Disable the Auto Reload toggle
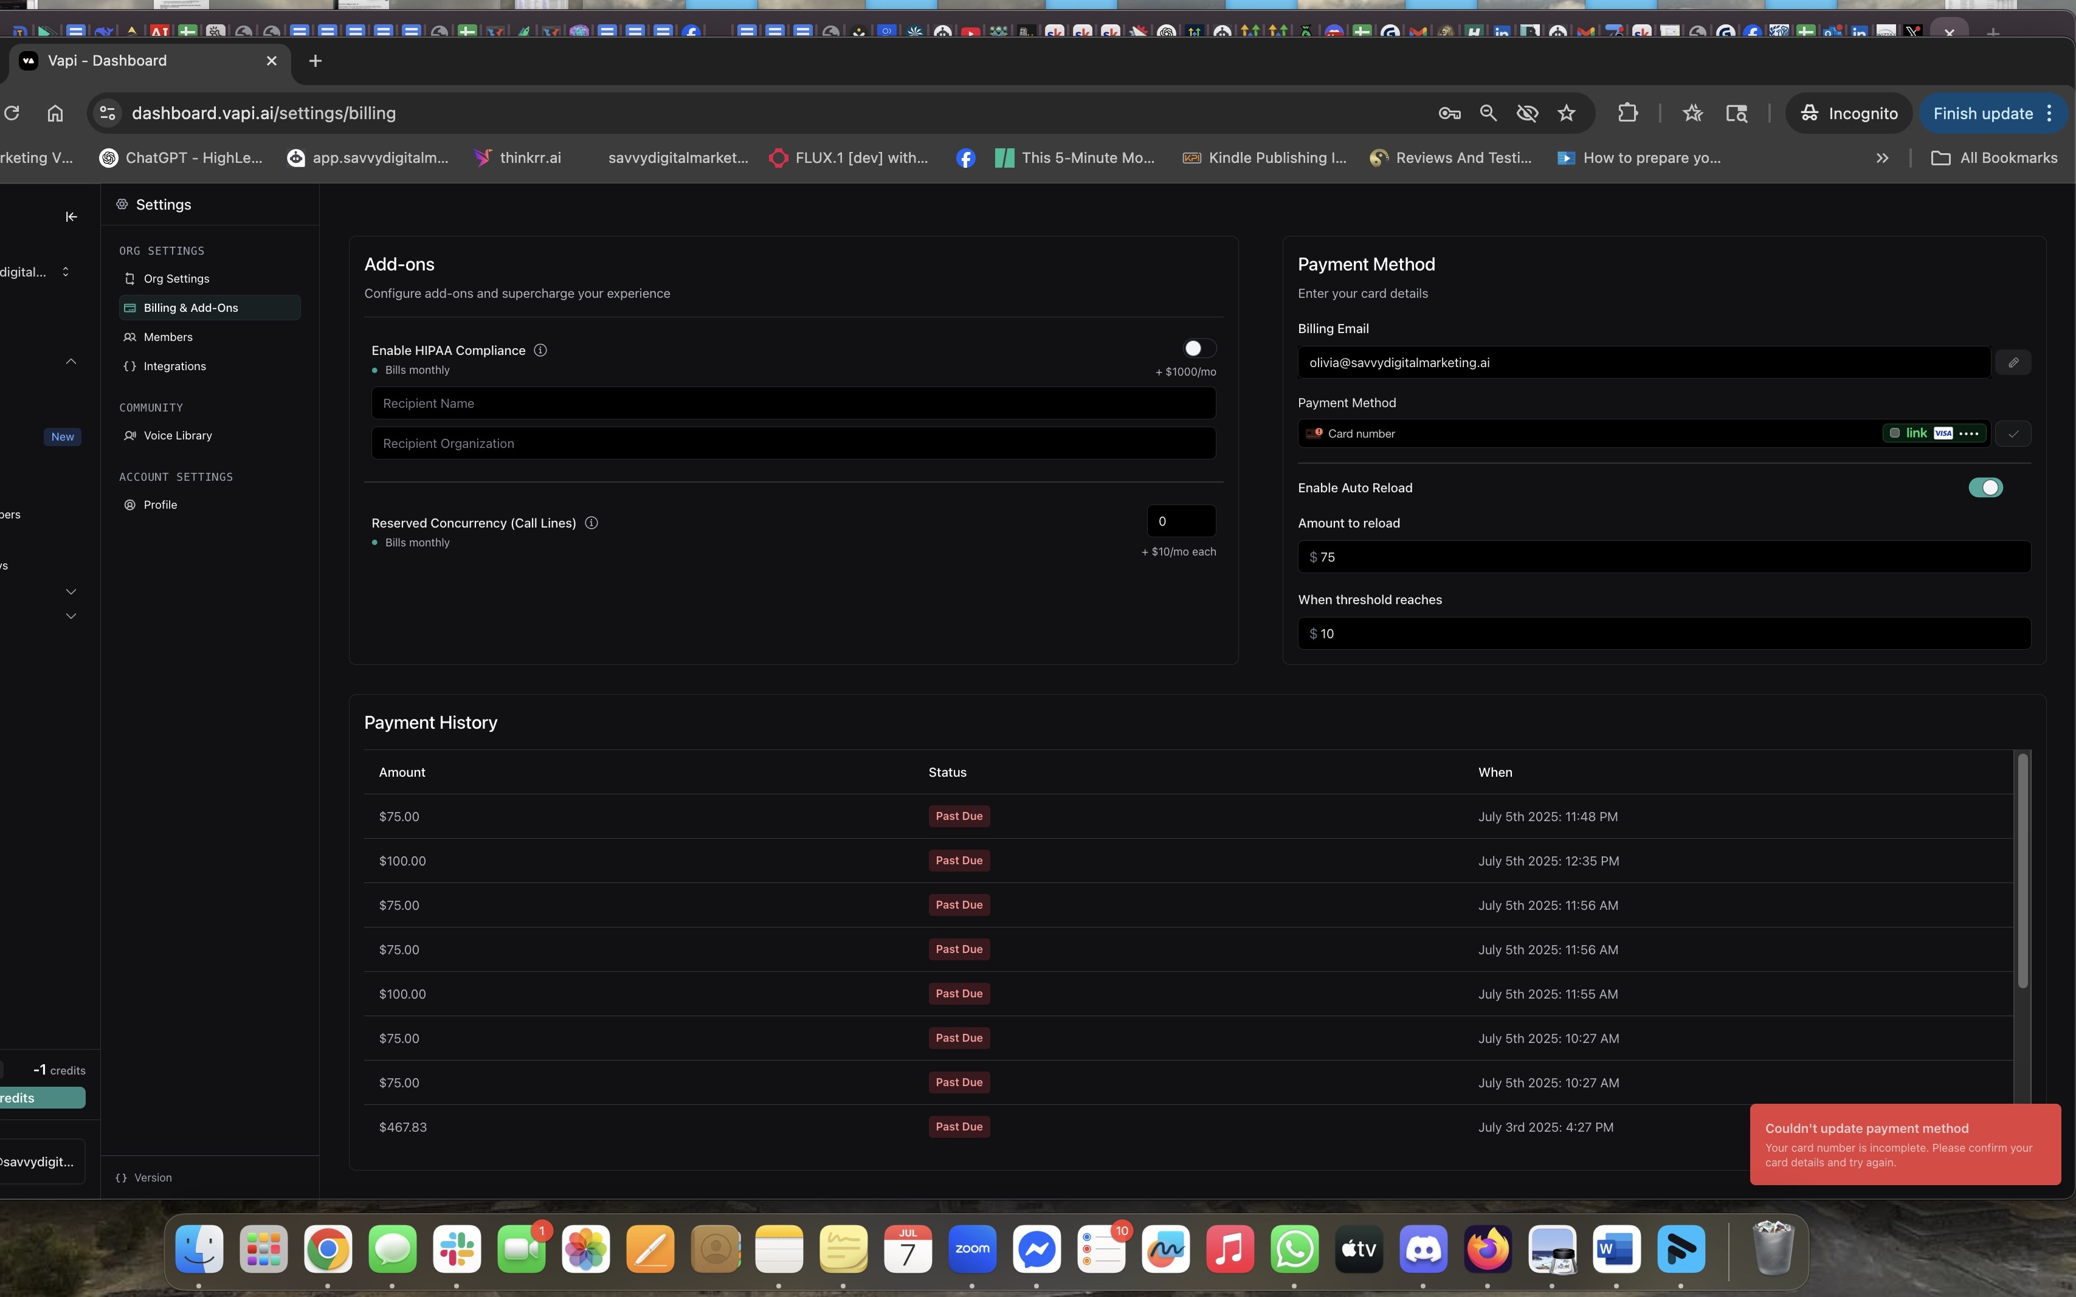This screenshot has width=2076, height=1297. pyautogui.click(x=1985, y=488)
